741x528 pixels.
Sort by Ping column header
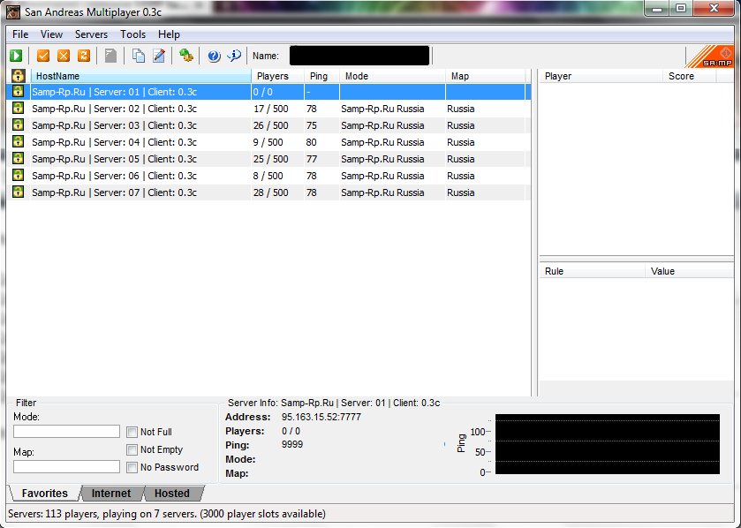tap(321, 76)
